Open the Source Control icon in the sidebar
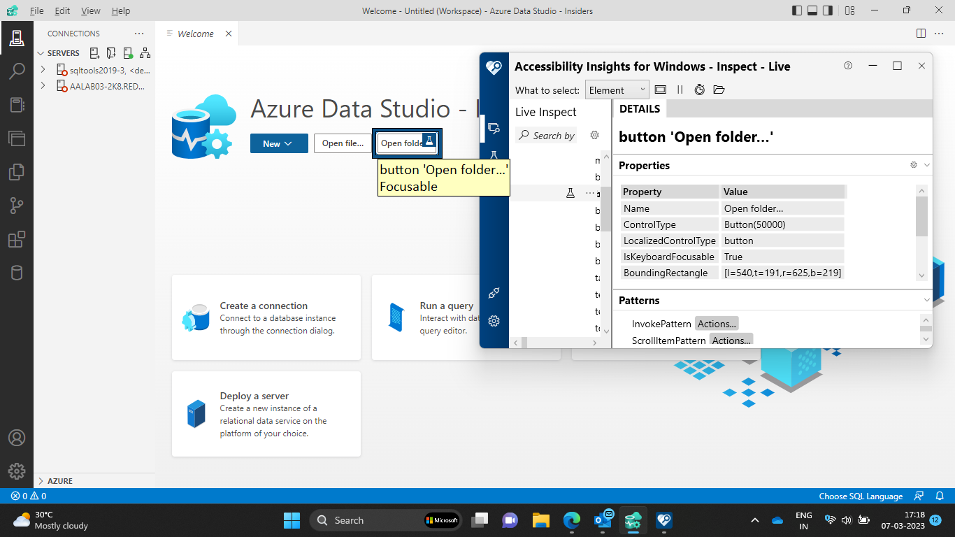Screen dimensions: 955x537 17,206
